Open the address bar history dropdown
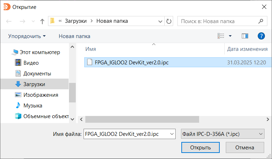Viewport: 272px width, 159px height. tap(160, 21)
